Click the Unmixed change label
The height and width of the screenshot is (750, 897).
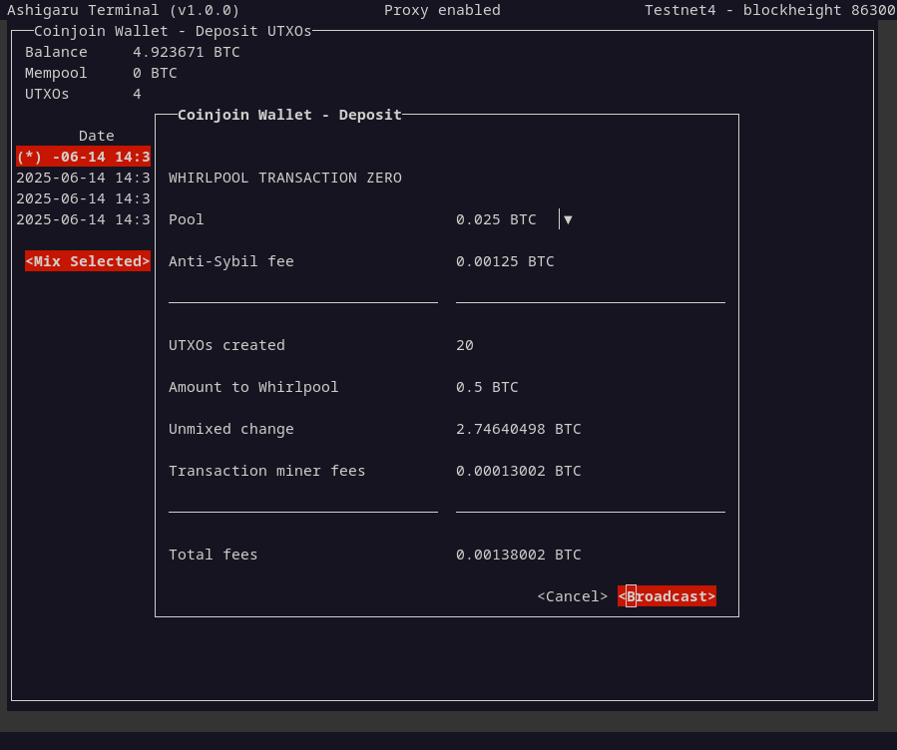coord(231,429)
